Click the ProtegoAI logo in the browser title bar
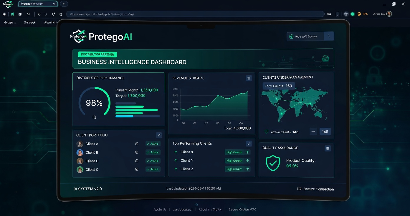The height and width of the screenshot is (216, 410). [8, 4]
